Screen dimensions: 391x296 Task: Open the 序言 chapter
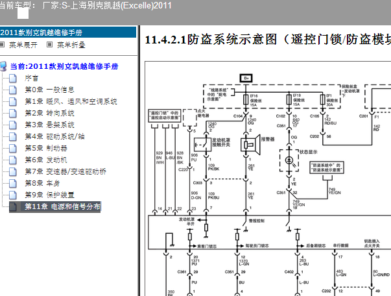click(31, 78)
